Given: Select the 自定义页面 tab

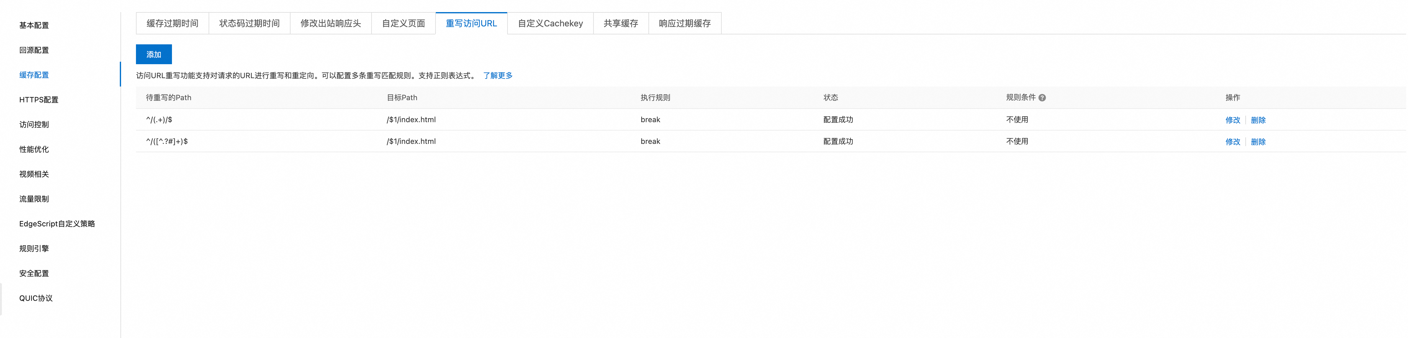Looking at the screenshot, I should point(404,24).
